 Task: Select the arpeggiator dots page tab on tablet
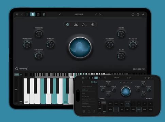point(76,25)
